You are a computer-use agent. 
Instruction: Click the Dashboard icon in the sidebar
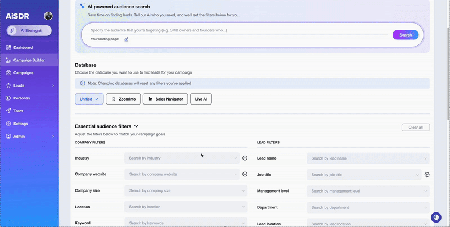pos(8,48)
